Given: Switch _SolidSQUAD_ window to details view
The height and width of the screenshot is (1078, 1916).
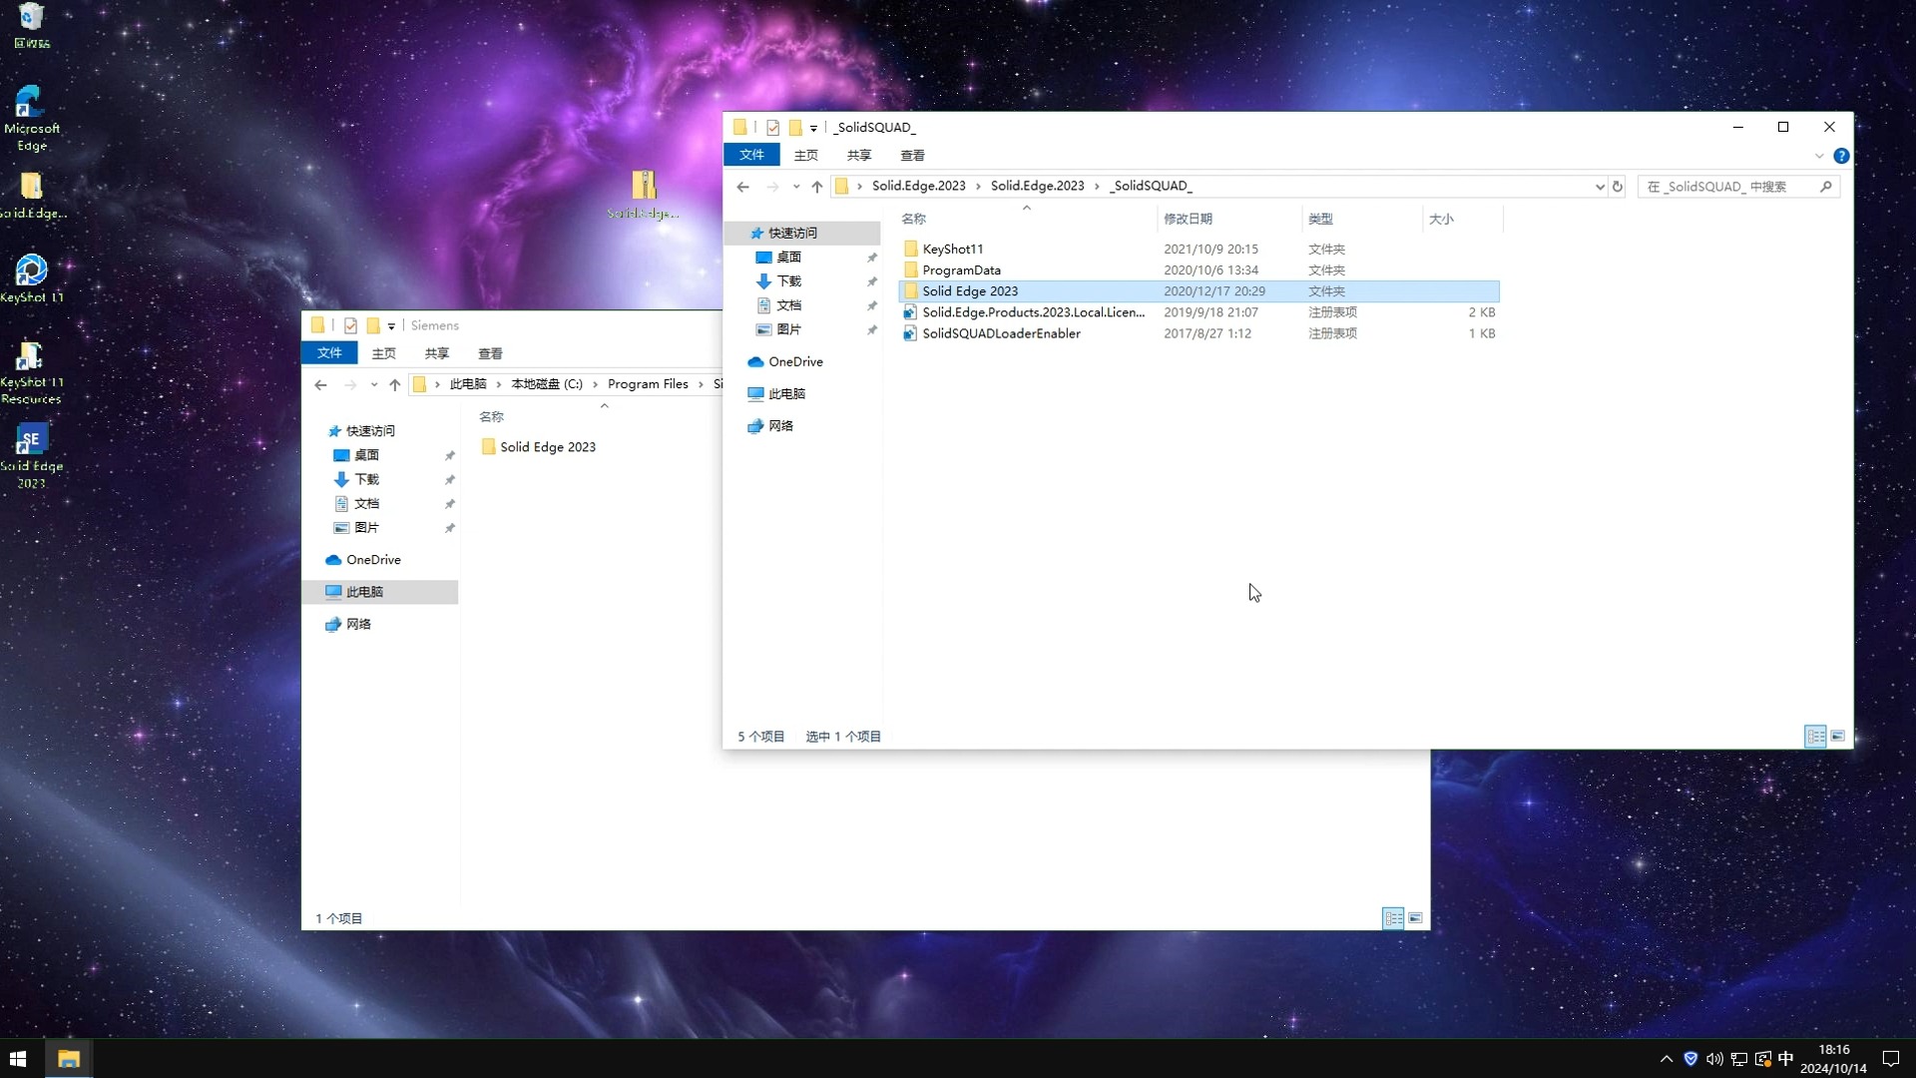Looking at the screenshot, I should tap(1815, 737).
